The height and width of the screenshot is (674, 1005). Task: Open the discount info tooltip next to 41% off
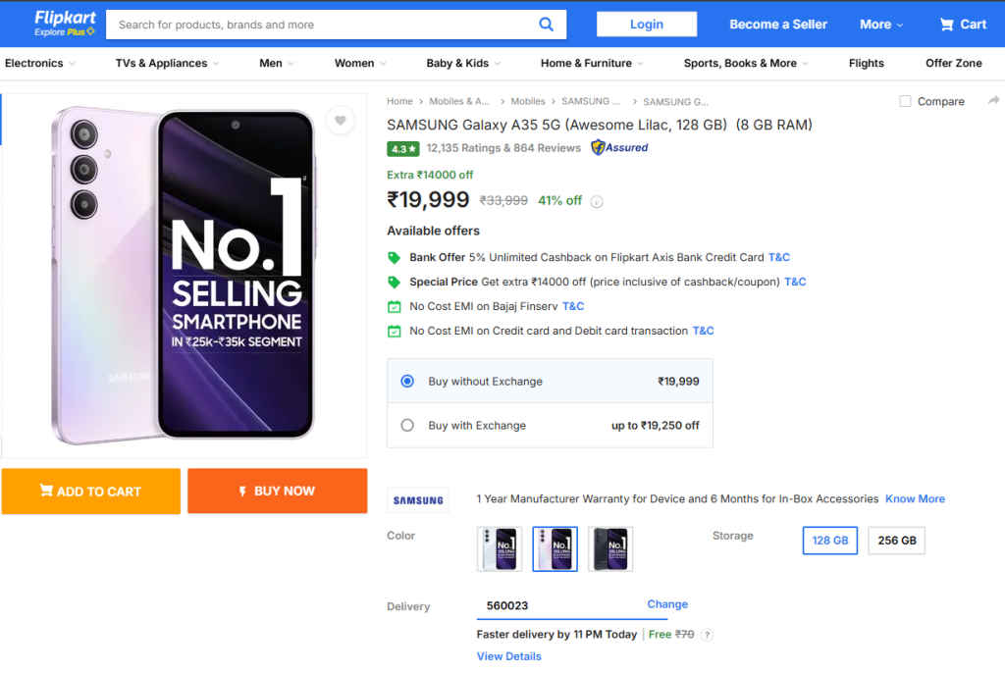pos(597,201)
